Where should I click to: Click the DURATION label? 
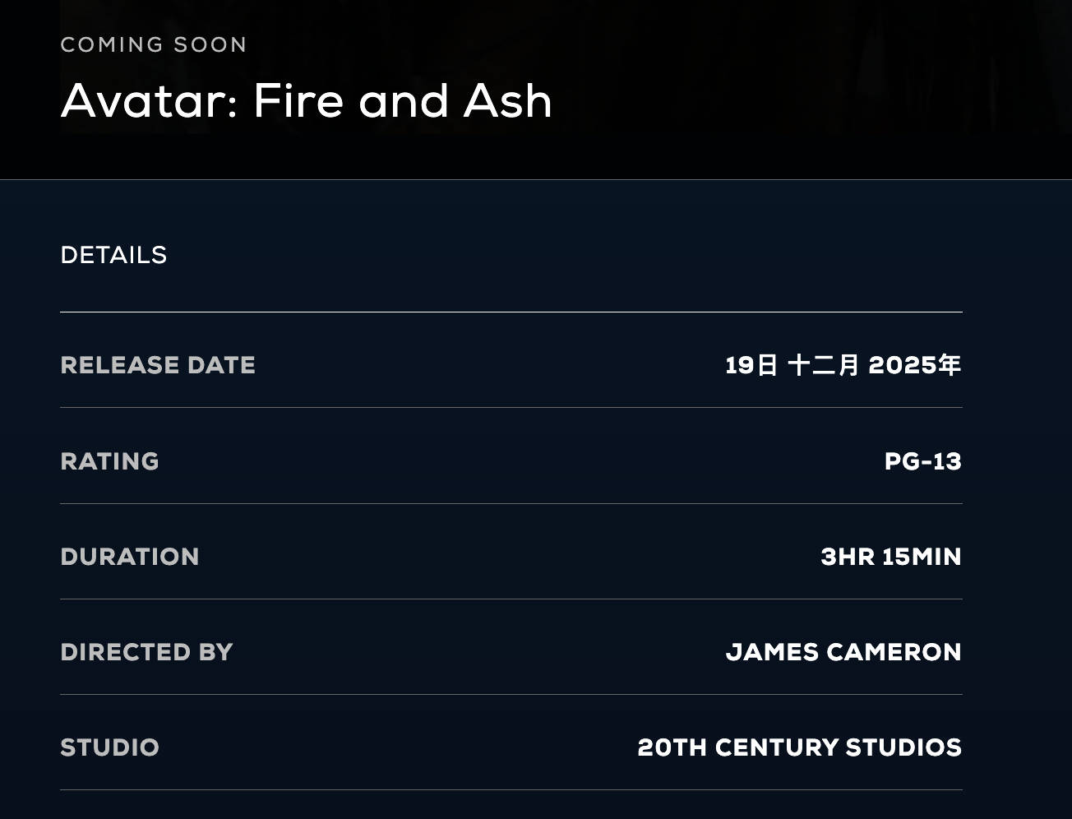point(130,557)
